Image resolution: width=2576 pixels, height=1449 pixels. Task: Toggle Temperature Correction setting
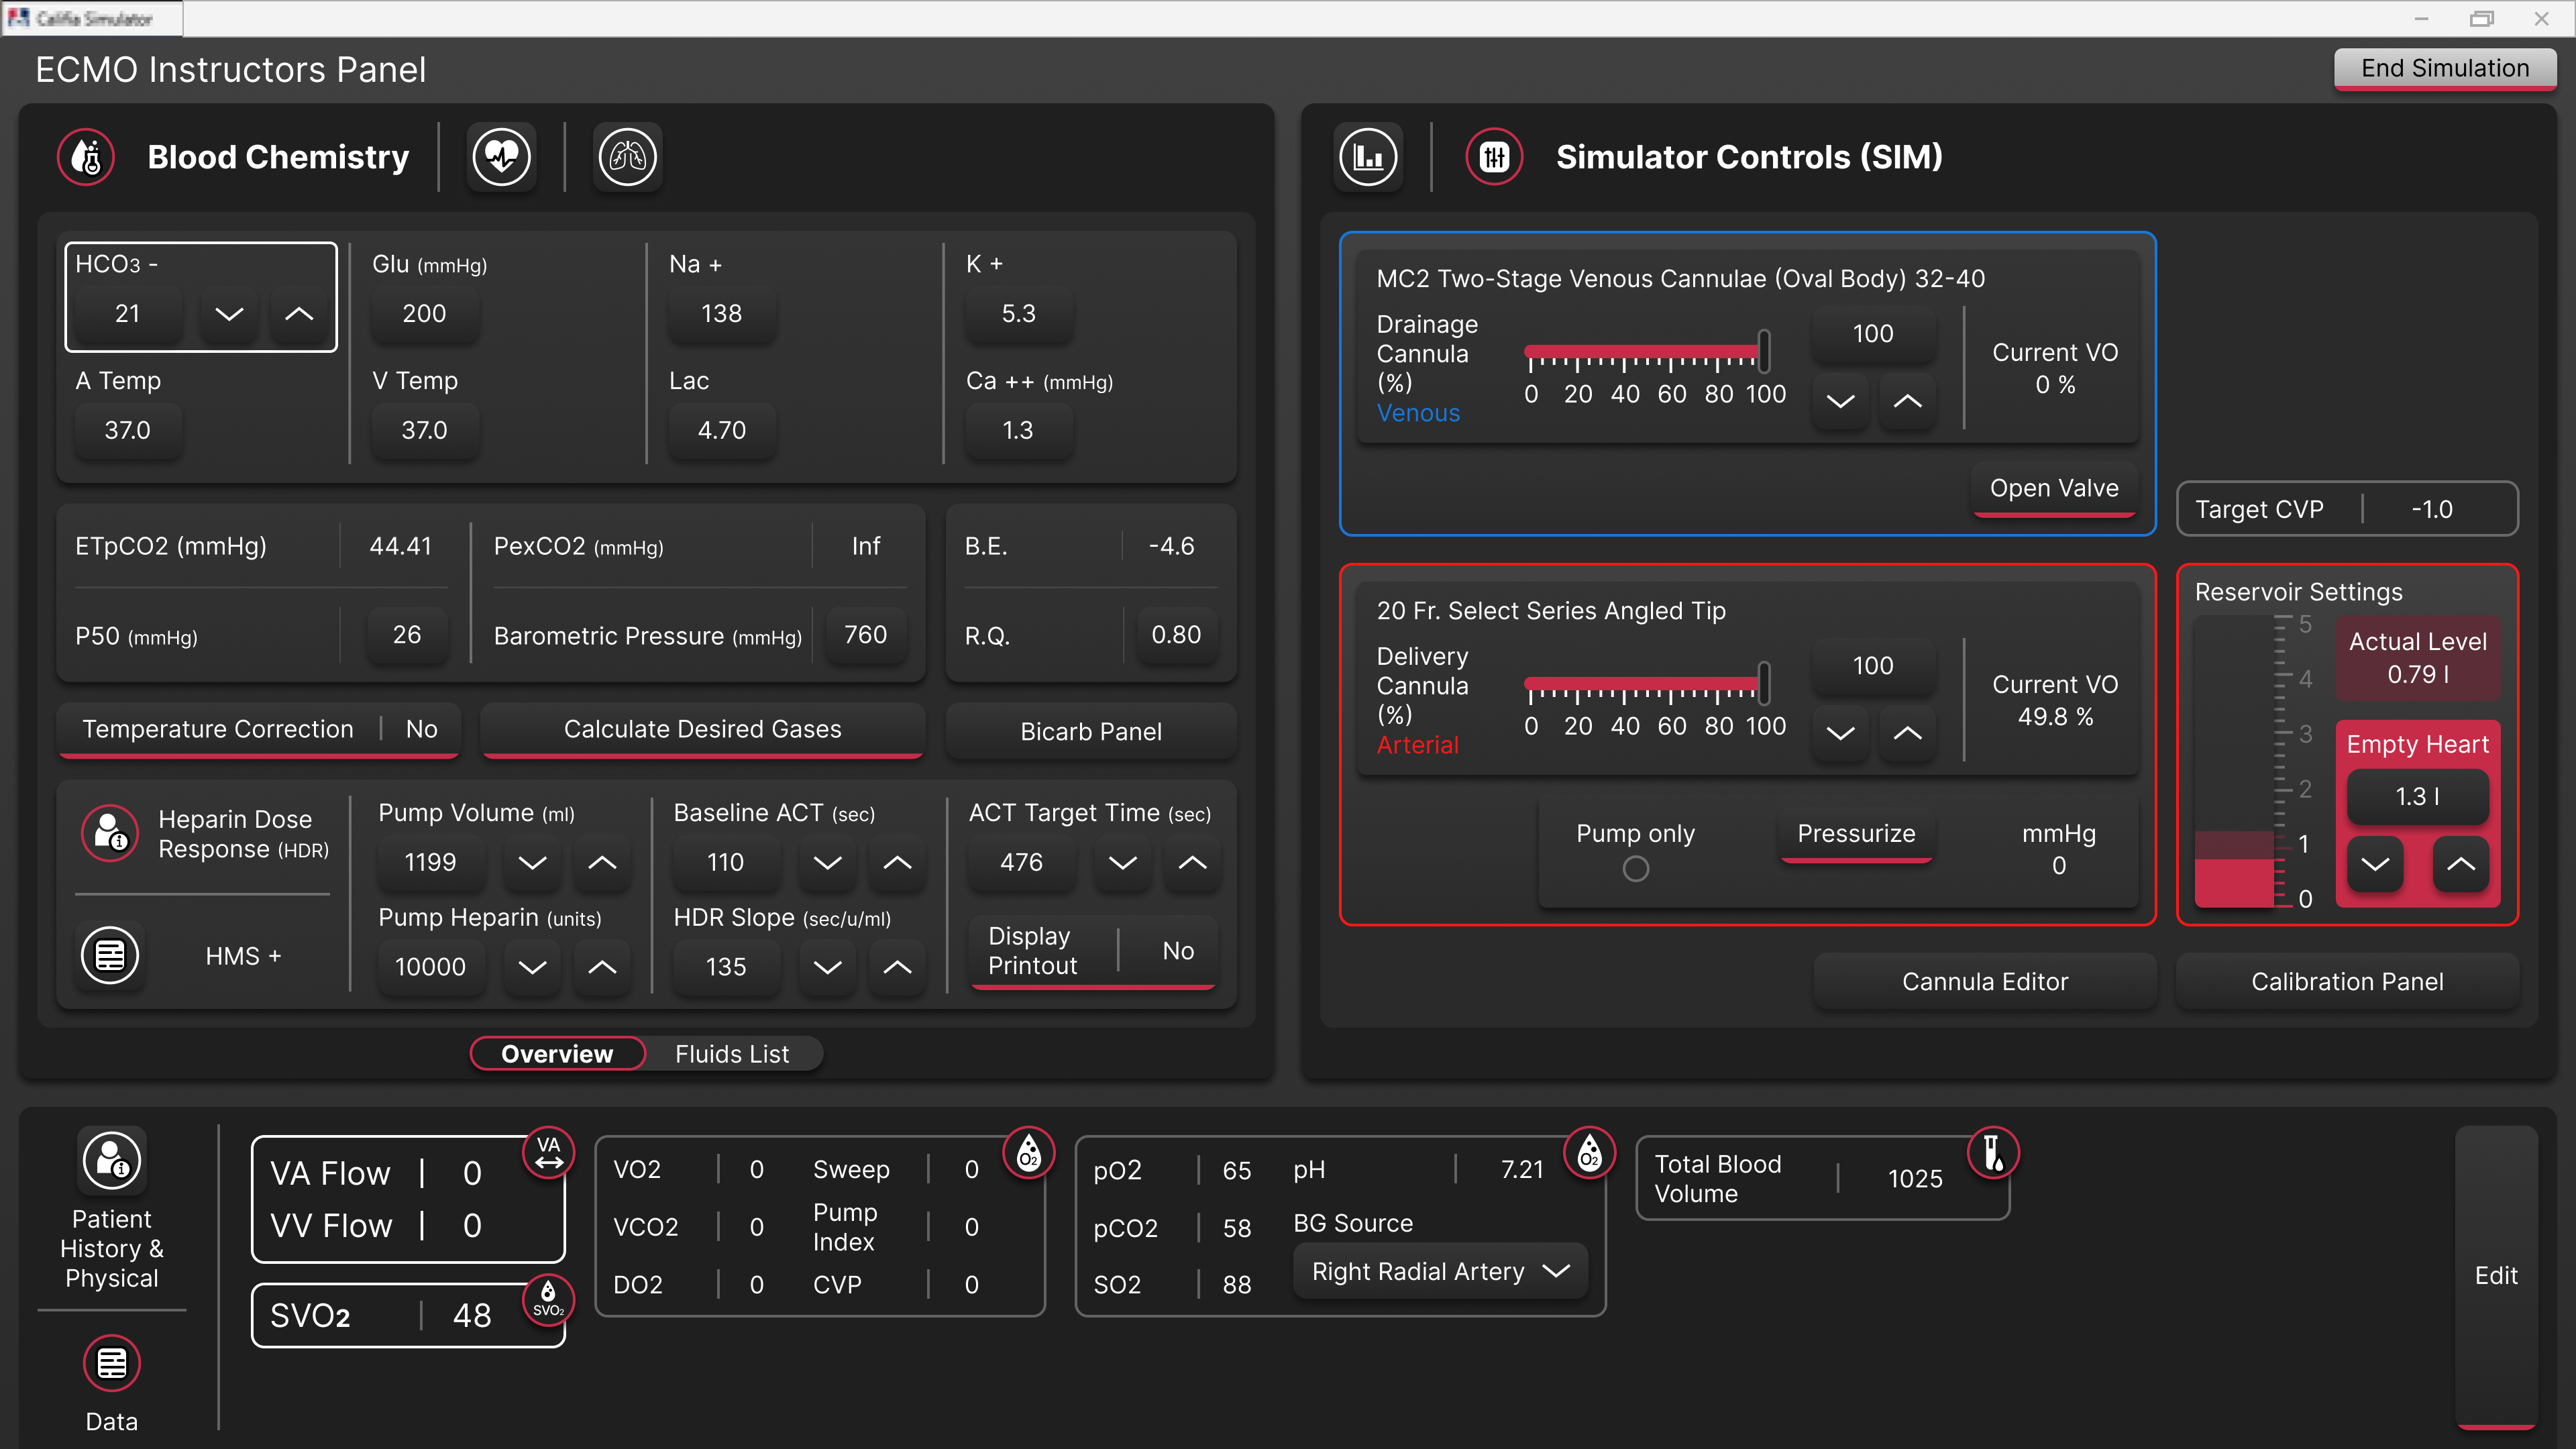coord(258,729)
